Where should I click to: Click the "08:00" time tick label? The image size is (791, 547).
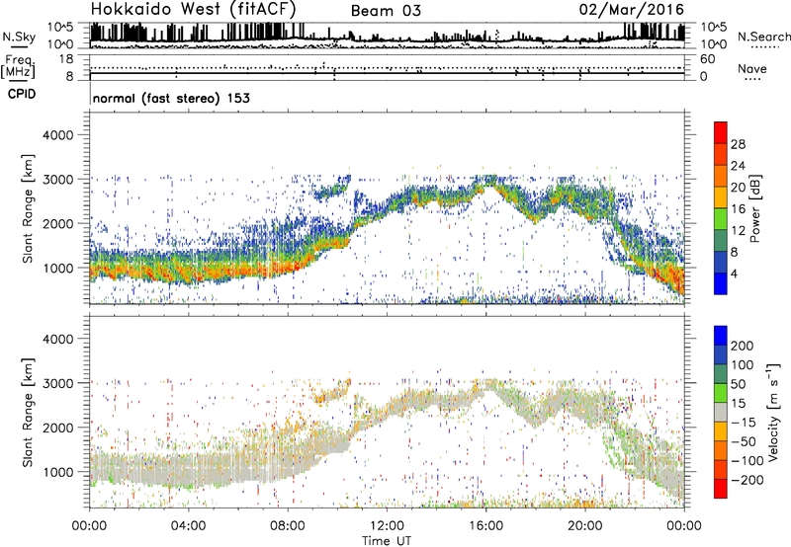coord(288,526)
